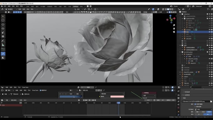
Task: Toggle the file extensions checkbox in output
Action: click(195, 104)
